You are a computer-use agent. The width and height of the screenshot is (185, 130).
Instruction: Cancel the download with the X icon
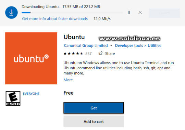[140, 12]
